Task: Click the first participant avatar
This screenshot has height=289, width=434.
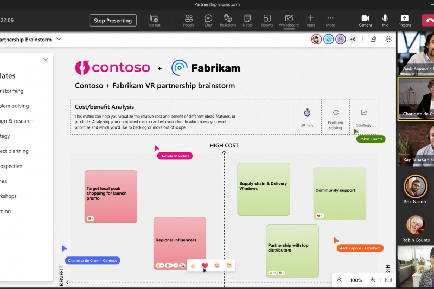Action: 316,39
